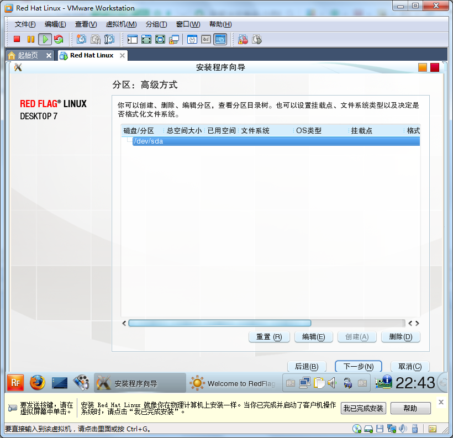
Task: Open the Snapshot Manager wrench-clock icon
Action: [x=109, y=39]
